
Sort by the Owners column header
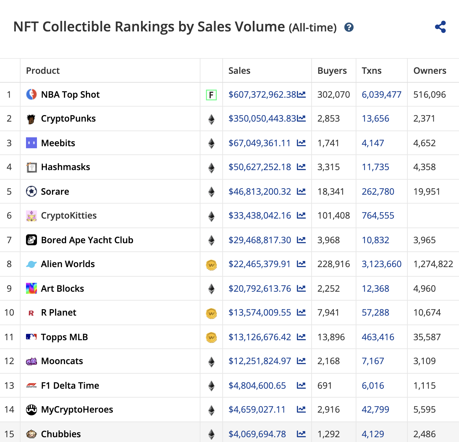tap(430, 71)
